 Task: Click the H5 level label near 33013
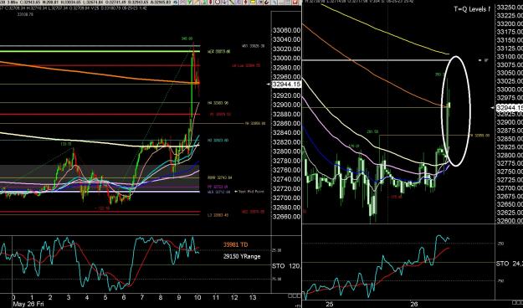click(x=218, y=52)
